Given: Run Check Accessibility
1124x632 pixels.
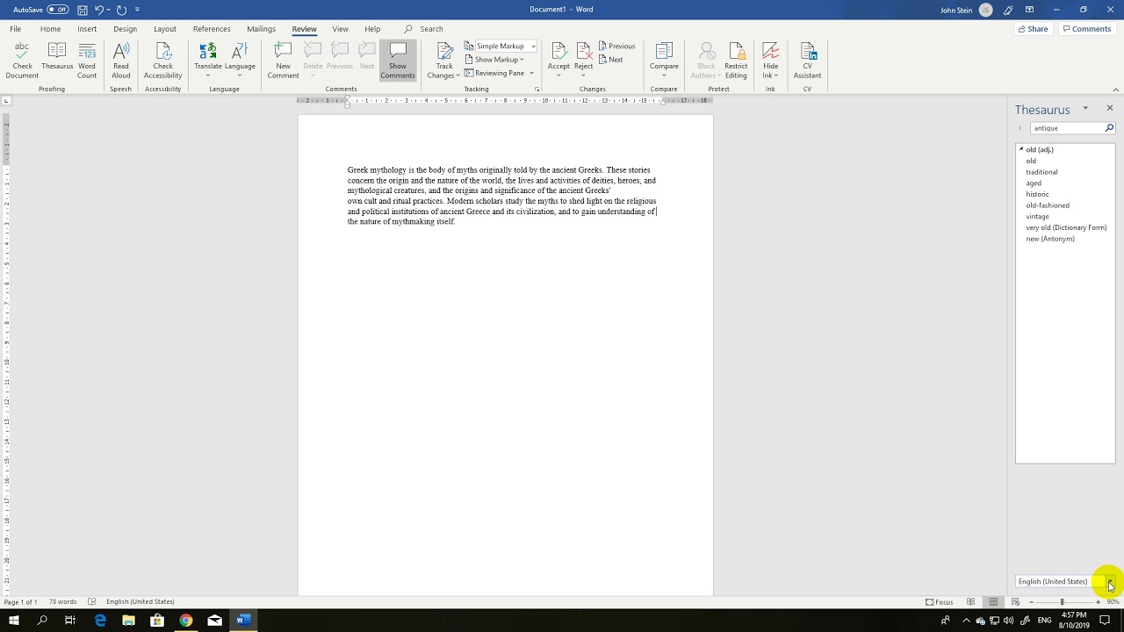Looking at the screenshot, I should (162, 61).
